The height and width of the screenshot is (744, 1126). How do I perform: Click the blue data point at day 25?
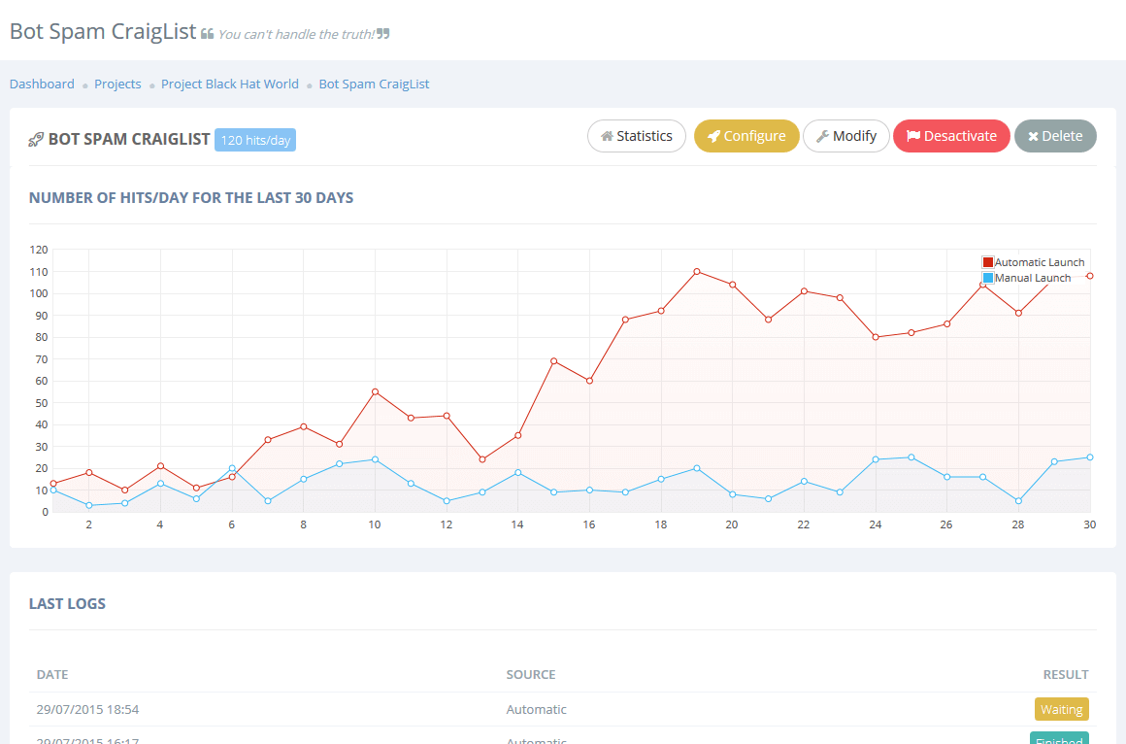coord(911,457)
